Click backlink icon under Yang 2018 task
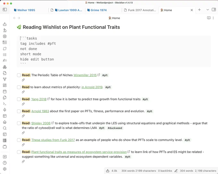 click(x=23, y=104)
